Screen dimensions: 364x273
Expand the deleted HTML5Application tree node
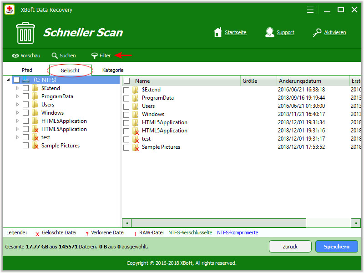[17, 129]
